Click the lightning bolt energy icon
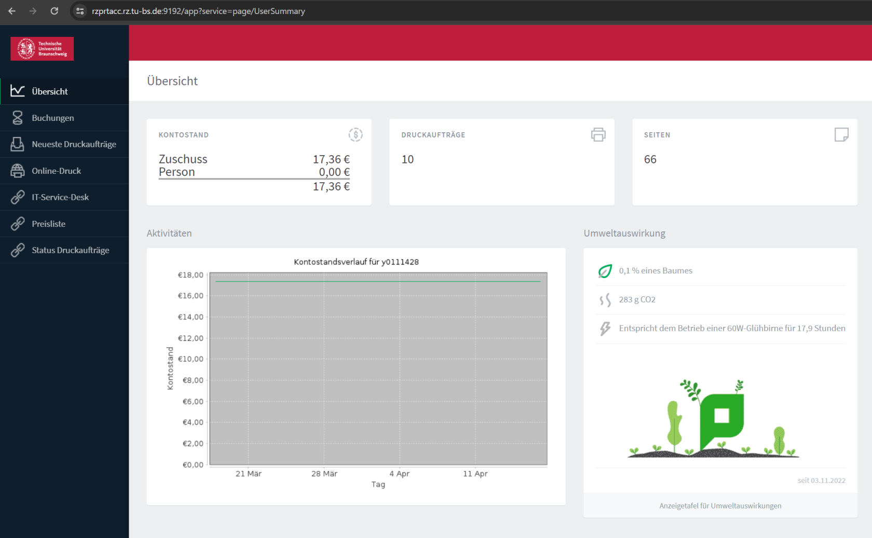This screenshot has height=538, width=872. point(605,328)
